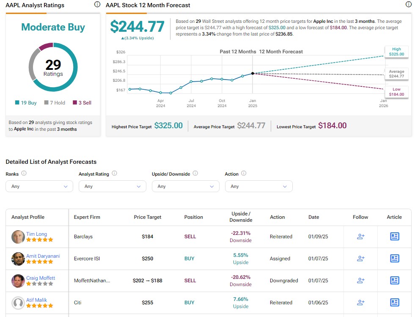Image resolution: width=415 pixels, height=317 pixels.
Task: Follow analyst Craig Moffett
Action: [360, 281]
